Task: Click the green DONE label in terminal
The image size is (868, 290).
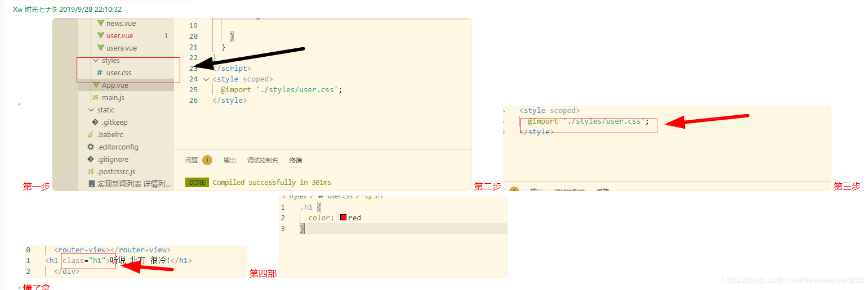Action: coord(197,183)
